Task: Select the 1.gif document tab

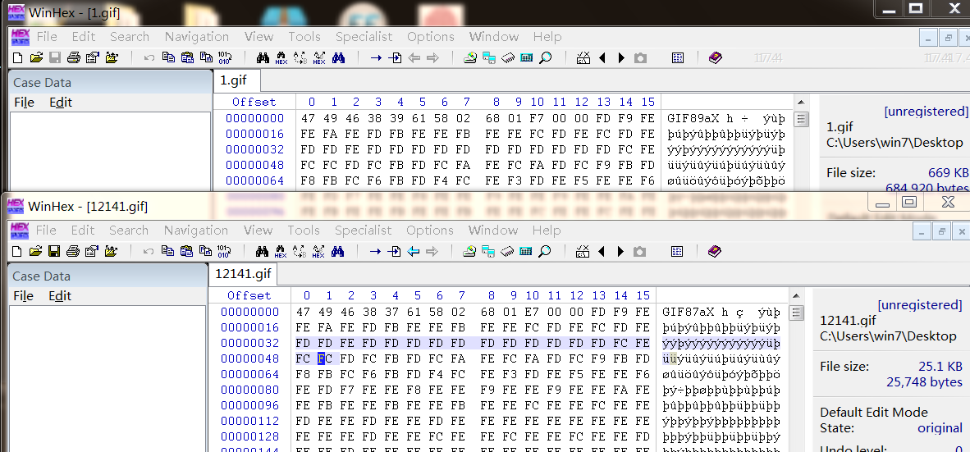Action: (x=237, y=80)
